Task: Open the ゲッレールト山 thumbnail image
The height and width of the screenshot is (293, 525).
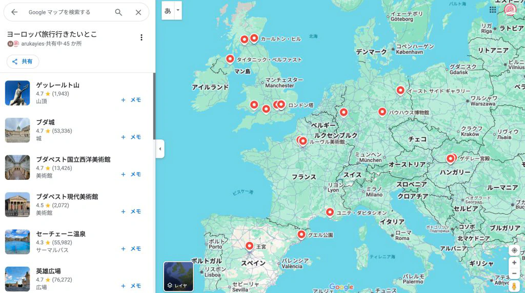Action: tap(17, 93)
